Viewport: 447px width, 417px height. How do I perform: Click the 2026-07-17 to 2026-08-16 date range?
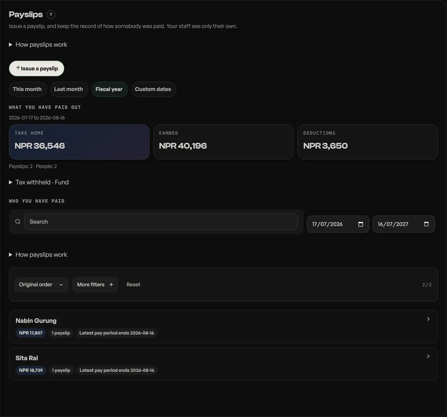[37, 117]
